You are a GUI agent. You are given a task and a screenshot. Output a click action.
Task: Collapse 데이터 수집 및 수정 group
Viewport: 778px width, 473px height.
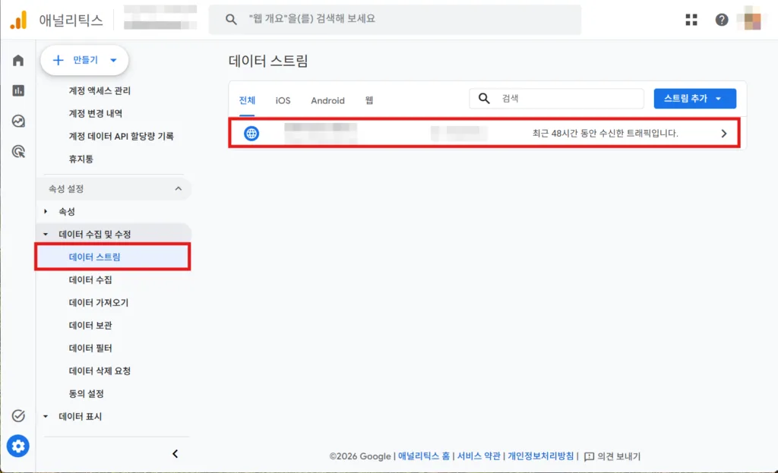click(46, 235)
